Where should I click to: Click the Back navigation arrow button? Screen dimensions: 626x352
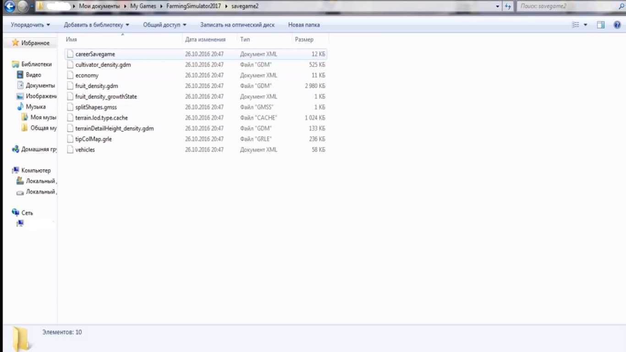(10, 6)
